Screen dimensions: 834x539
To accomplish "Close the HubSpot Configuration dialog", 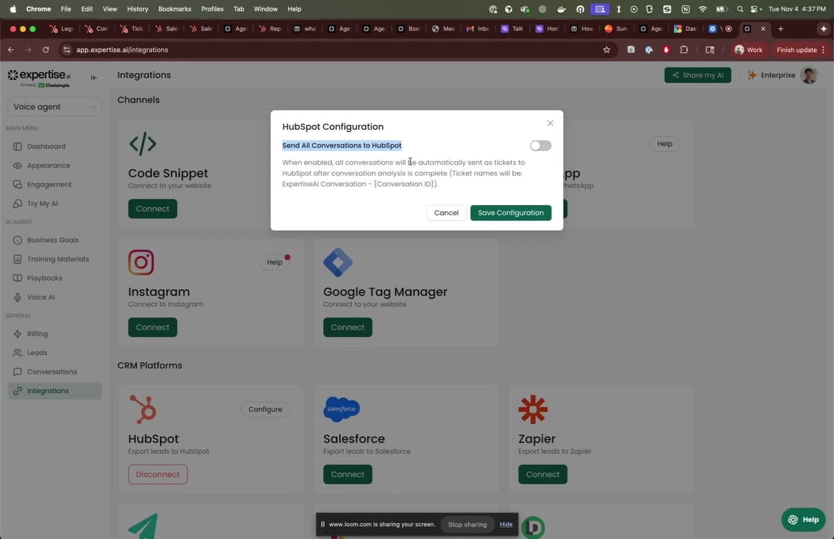I will point(550,124).
